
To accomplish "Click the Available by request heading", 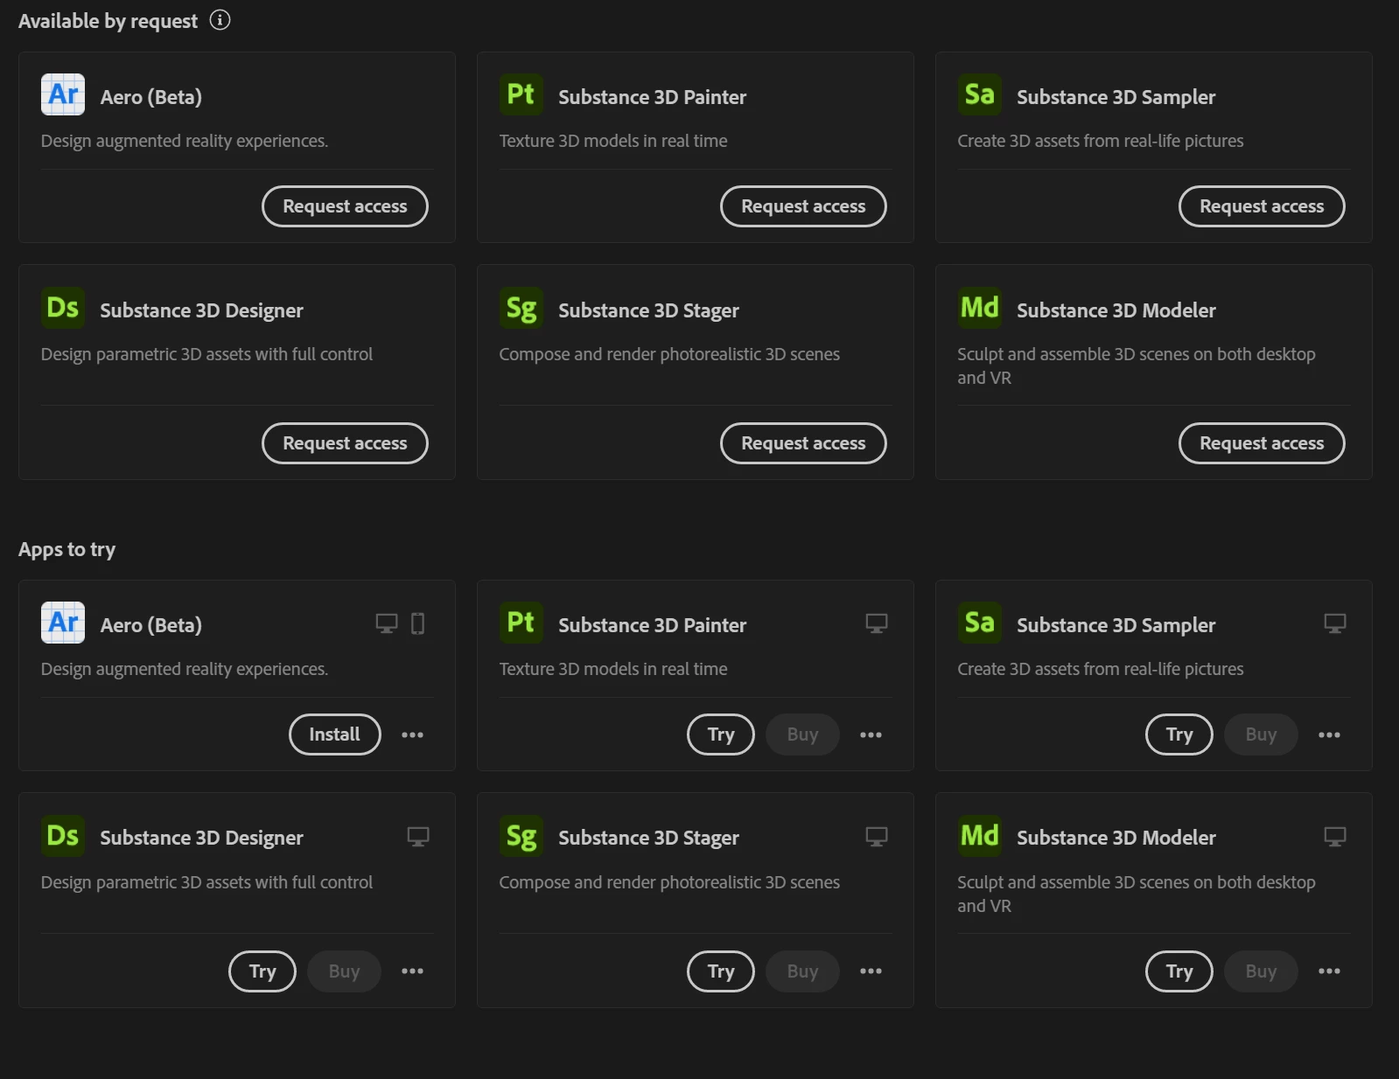I will pos(108,21).
